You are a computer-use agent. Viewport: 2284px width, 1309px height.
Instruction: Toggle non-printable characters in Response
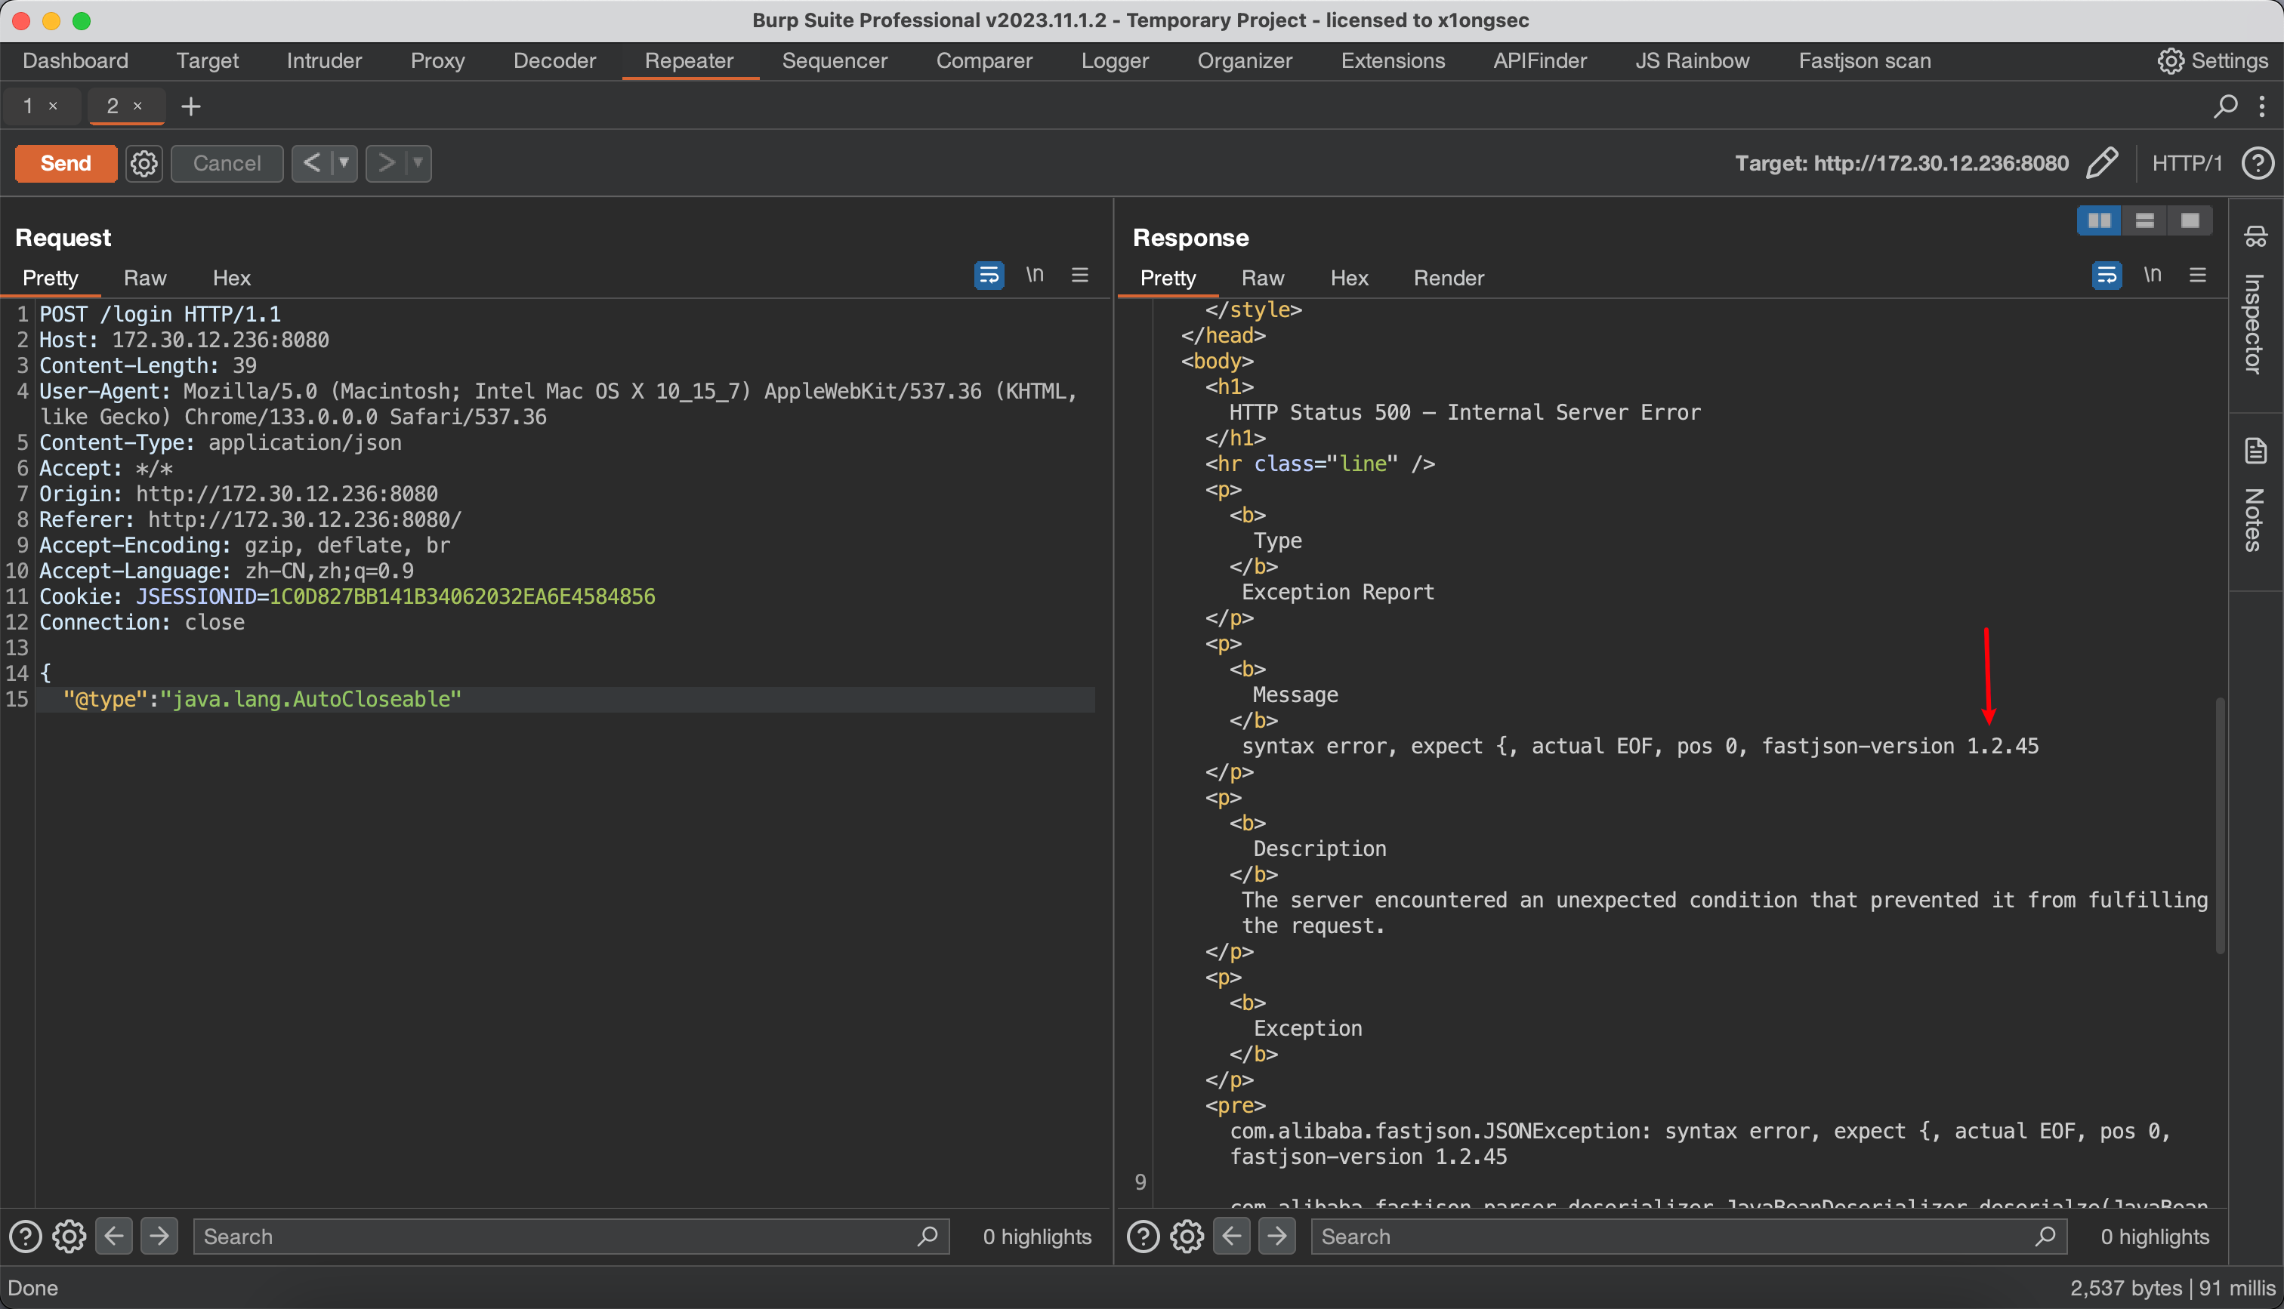2152,275
